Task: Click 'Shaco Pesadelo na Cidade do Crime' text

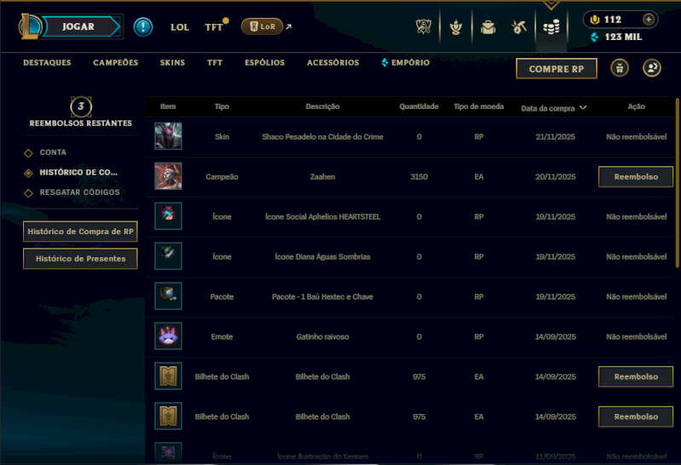Action: (x=323, y=137)
